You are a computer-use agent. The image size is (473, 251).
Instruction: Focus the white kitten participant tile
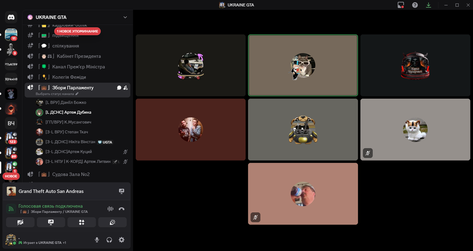click(x=415, y=130)
